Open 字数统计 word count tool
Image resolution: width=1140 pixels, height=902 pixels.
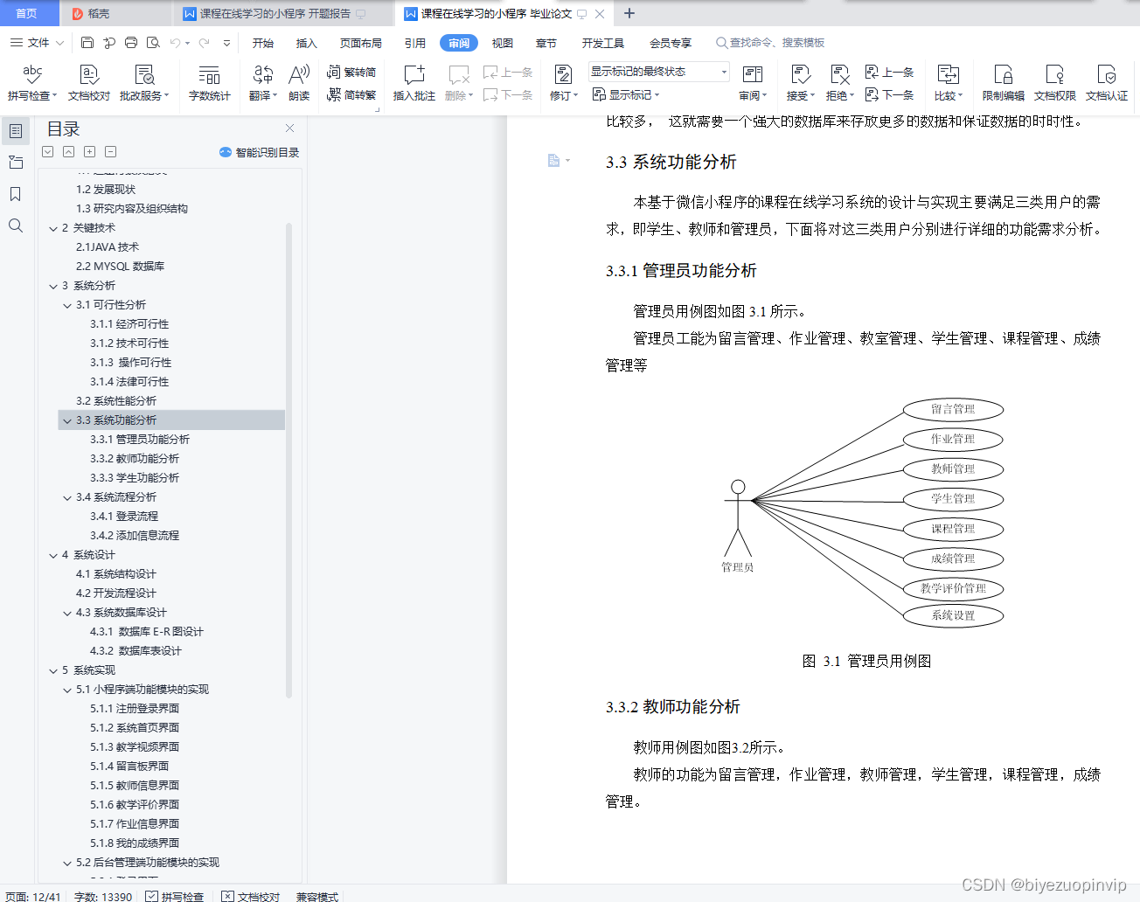coord(209,83)
